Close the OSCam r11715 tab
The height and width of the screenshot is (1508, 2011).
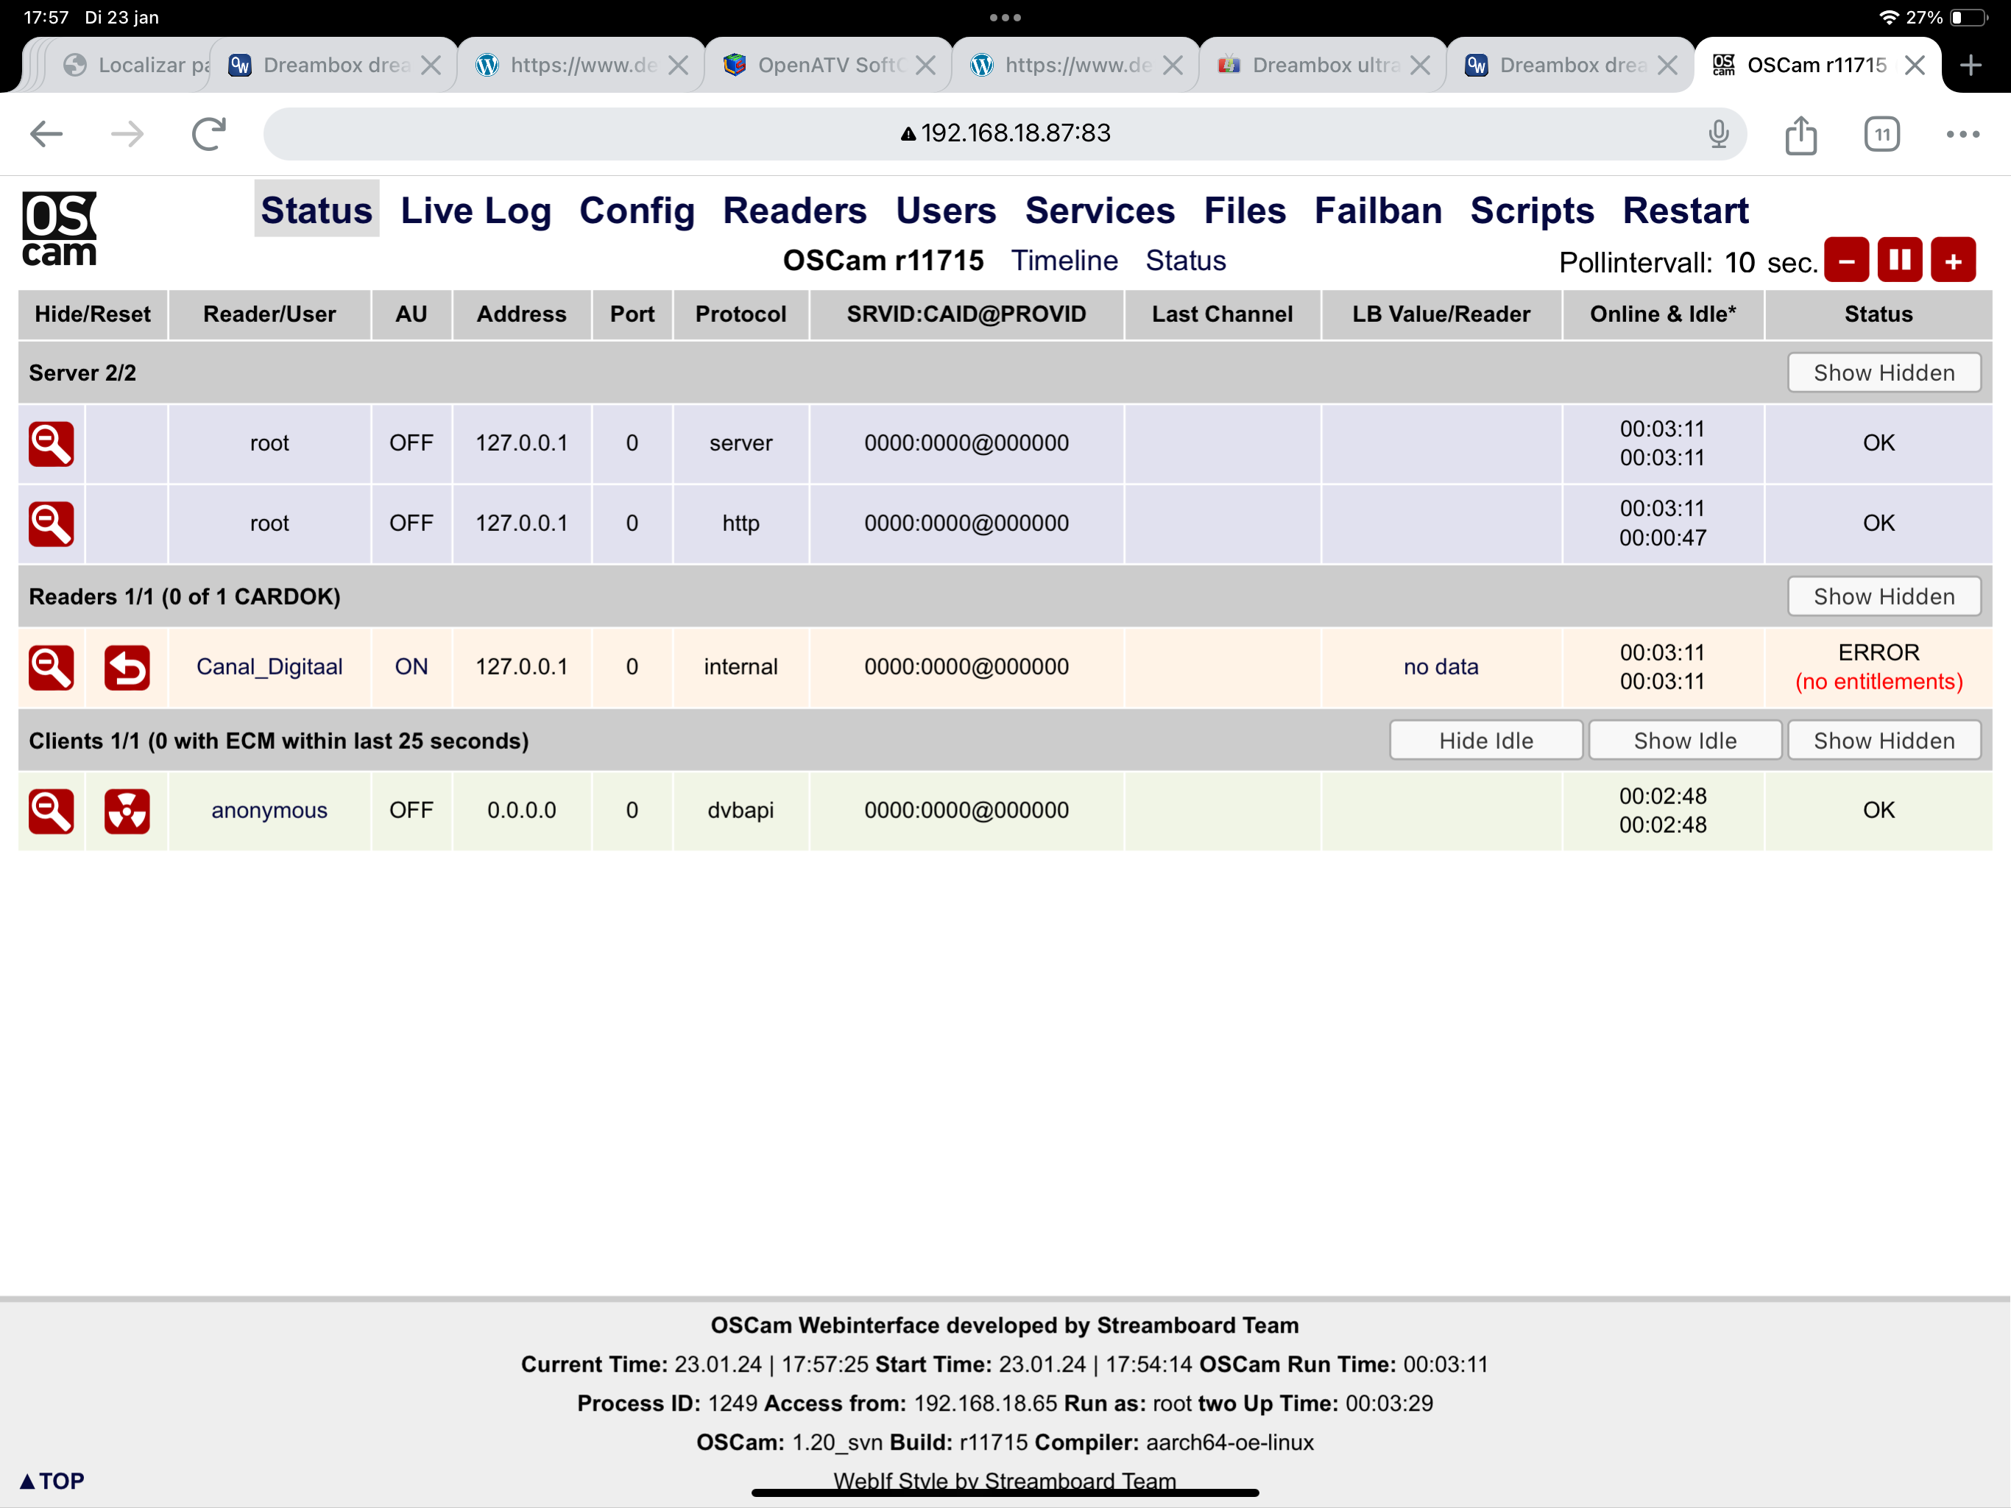pos(1915,65)
